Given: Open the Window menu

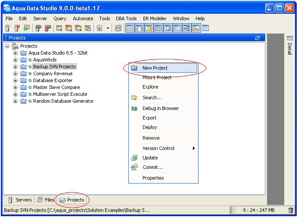Looking at the screenshot, I should 181,18.
